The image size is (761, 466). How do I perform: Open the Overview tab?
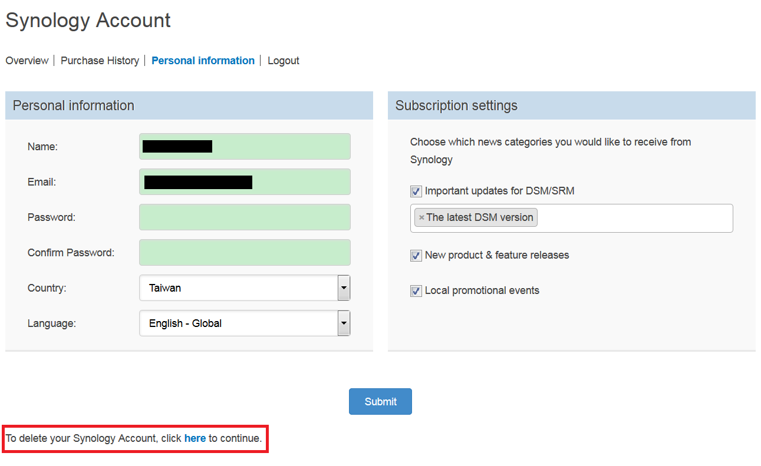coord(27,61)
